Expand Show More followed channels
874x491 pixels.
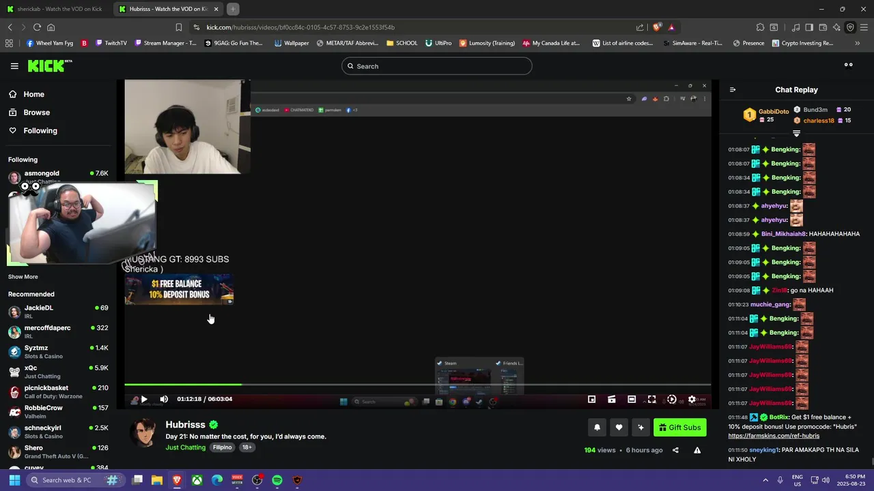click(23, 277)
